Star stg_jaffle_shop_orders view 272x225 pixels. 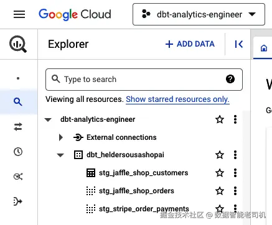click(x=220, y=191)
